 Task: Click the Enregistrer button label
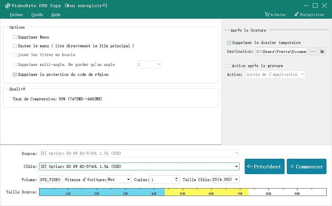pyautogui.click(x=312, y=15)
